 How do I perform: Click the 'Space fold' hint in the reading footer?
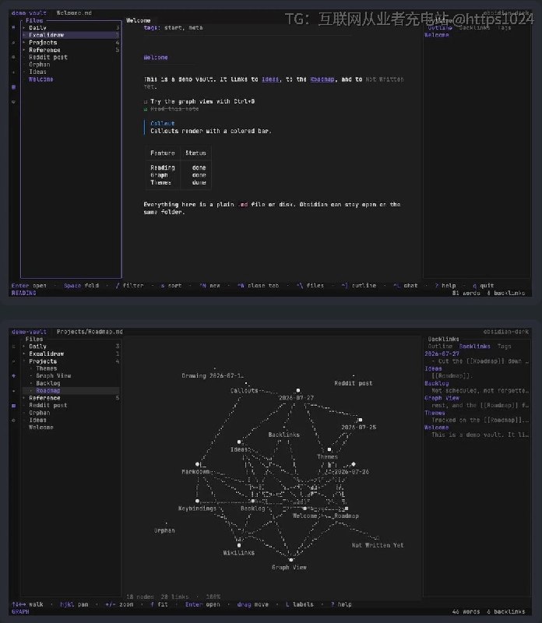pyautogui.click(x=81, y=286)
